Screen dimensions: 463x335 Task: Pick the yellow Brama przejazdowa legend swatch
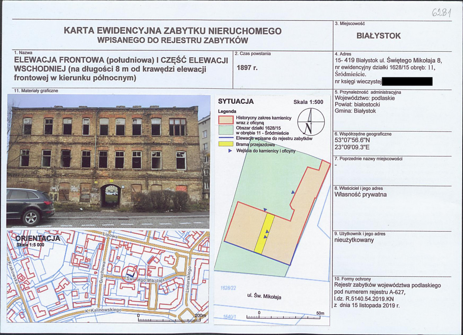[x=226, y=144]
